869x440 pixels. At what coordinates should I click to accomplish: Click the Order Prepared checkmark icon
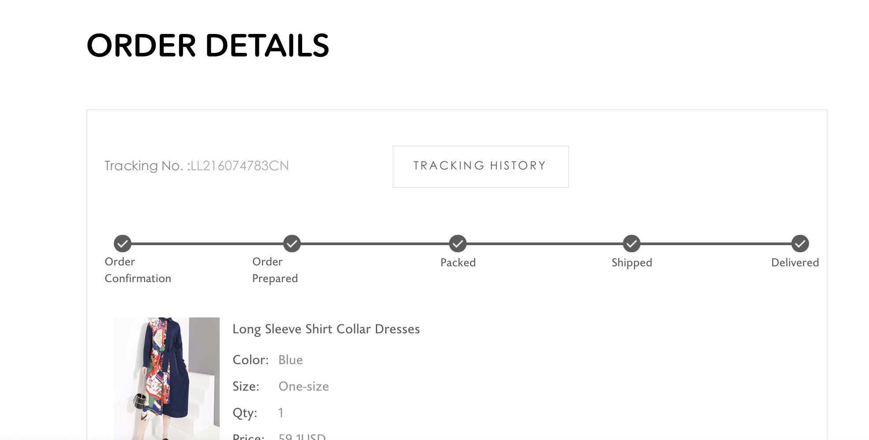coord(292,243)
